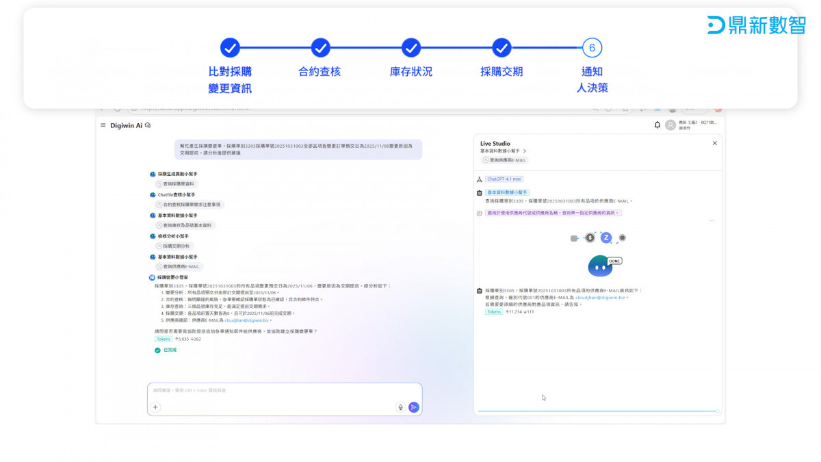The image size is (821, 462).
Task: Select the 採購交期 step in progress bar
Action: [x=501, y=48]
